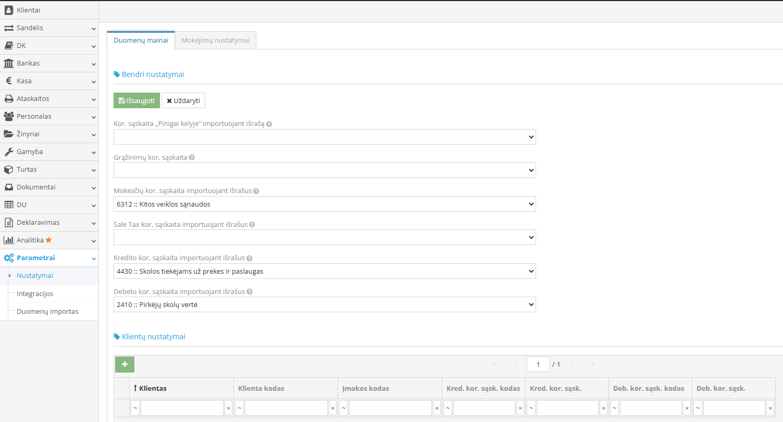Click the Kliento kodas filter input field
783x422 pixels.
(286, 408)
